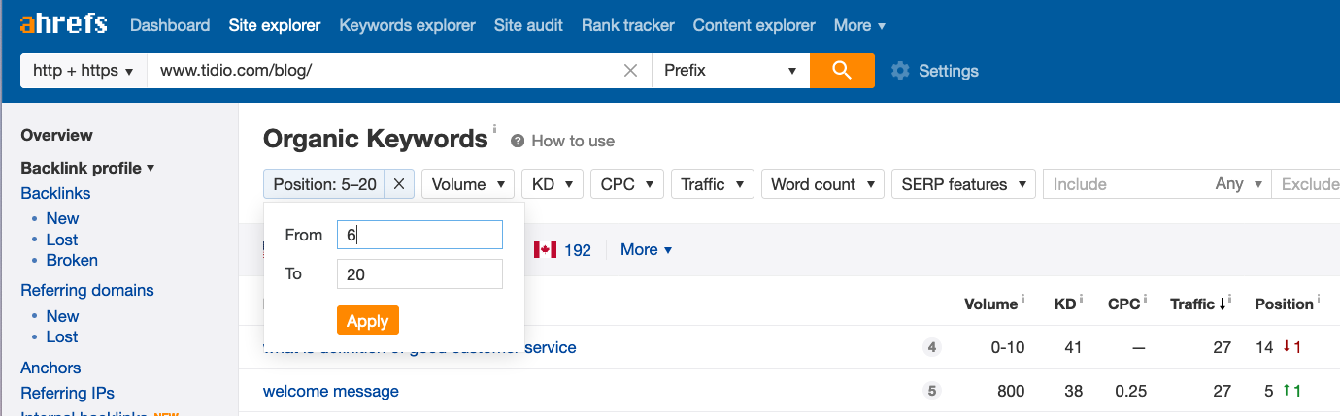
Task: Click SERP features badge 4 in first row
Action: (x=932, y=347)
